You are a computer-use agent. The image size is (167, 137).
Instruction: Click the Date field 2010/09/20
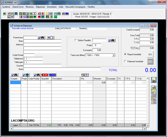point(68,28)
